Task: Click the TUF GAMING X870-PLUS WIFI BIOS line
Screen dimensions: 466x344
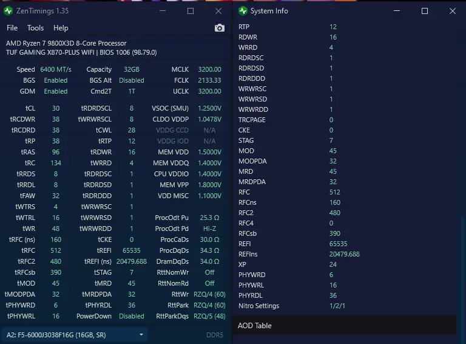Action: [x=81, y=52]
